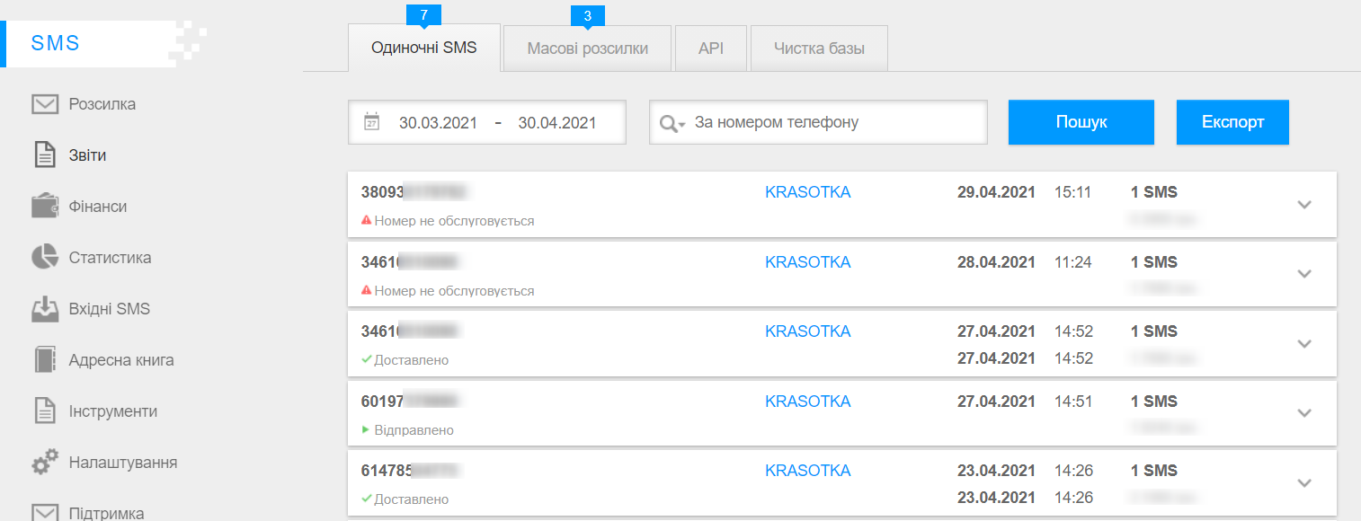This screenshot has width=1361, height=521.
Task: Expand the 23.04.2021 14:26 message row
Action: click(x=1305, y=483)
